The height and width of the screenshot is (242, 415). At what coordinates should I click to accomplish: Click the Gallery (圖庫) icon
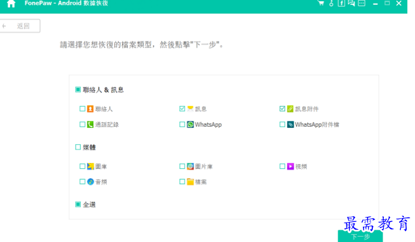coord(90,166)
